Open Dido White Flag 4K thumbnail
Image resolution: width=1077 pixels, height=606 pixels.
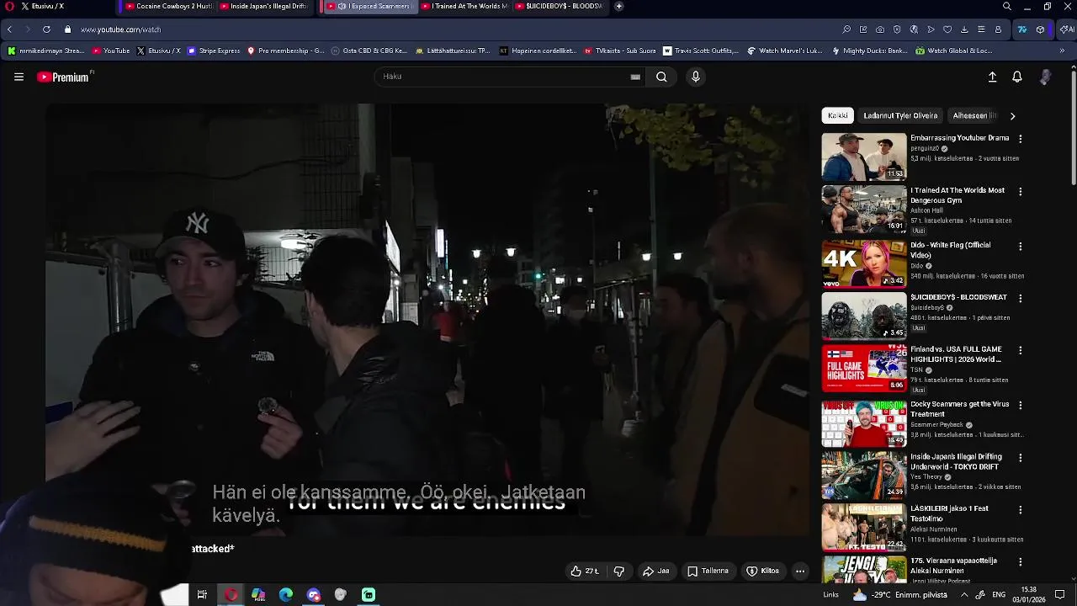[864, 263]
